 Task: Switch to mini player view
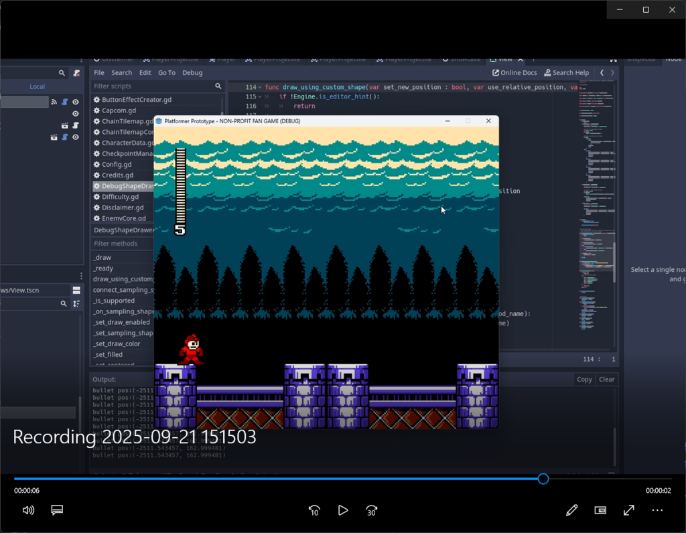600,510
